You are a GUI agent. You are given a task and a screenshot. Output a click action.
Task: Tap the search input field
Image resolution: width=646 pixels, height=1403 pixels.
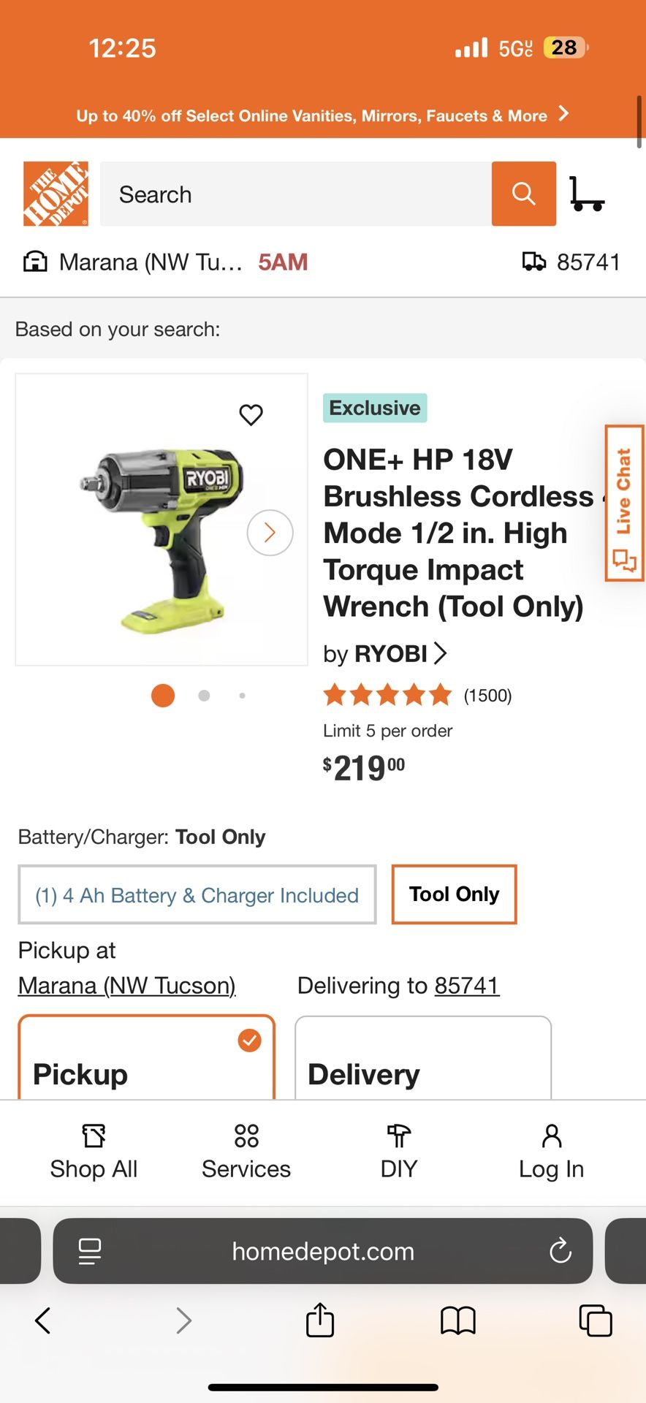coord(292,194)
